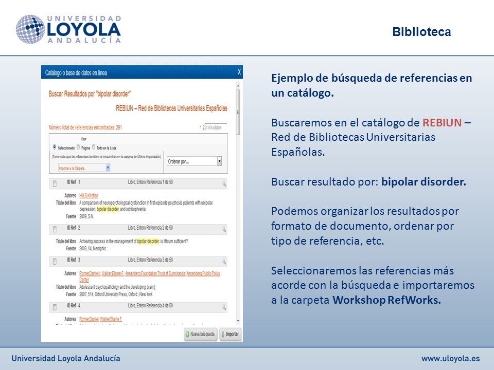The width and height of the screenshot is (494, 370).
Task: Click magnifier icon for Referencia 4 de 50
Action: [x=224, y=307]
